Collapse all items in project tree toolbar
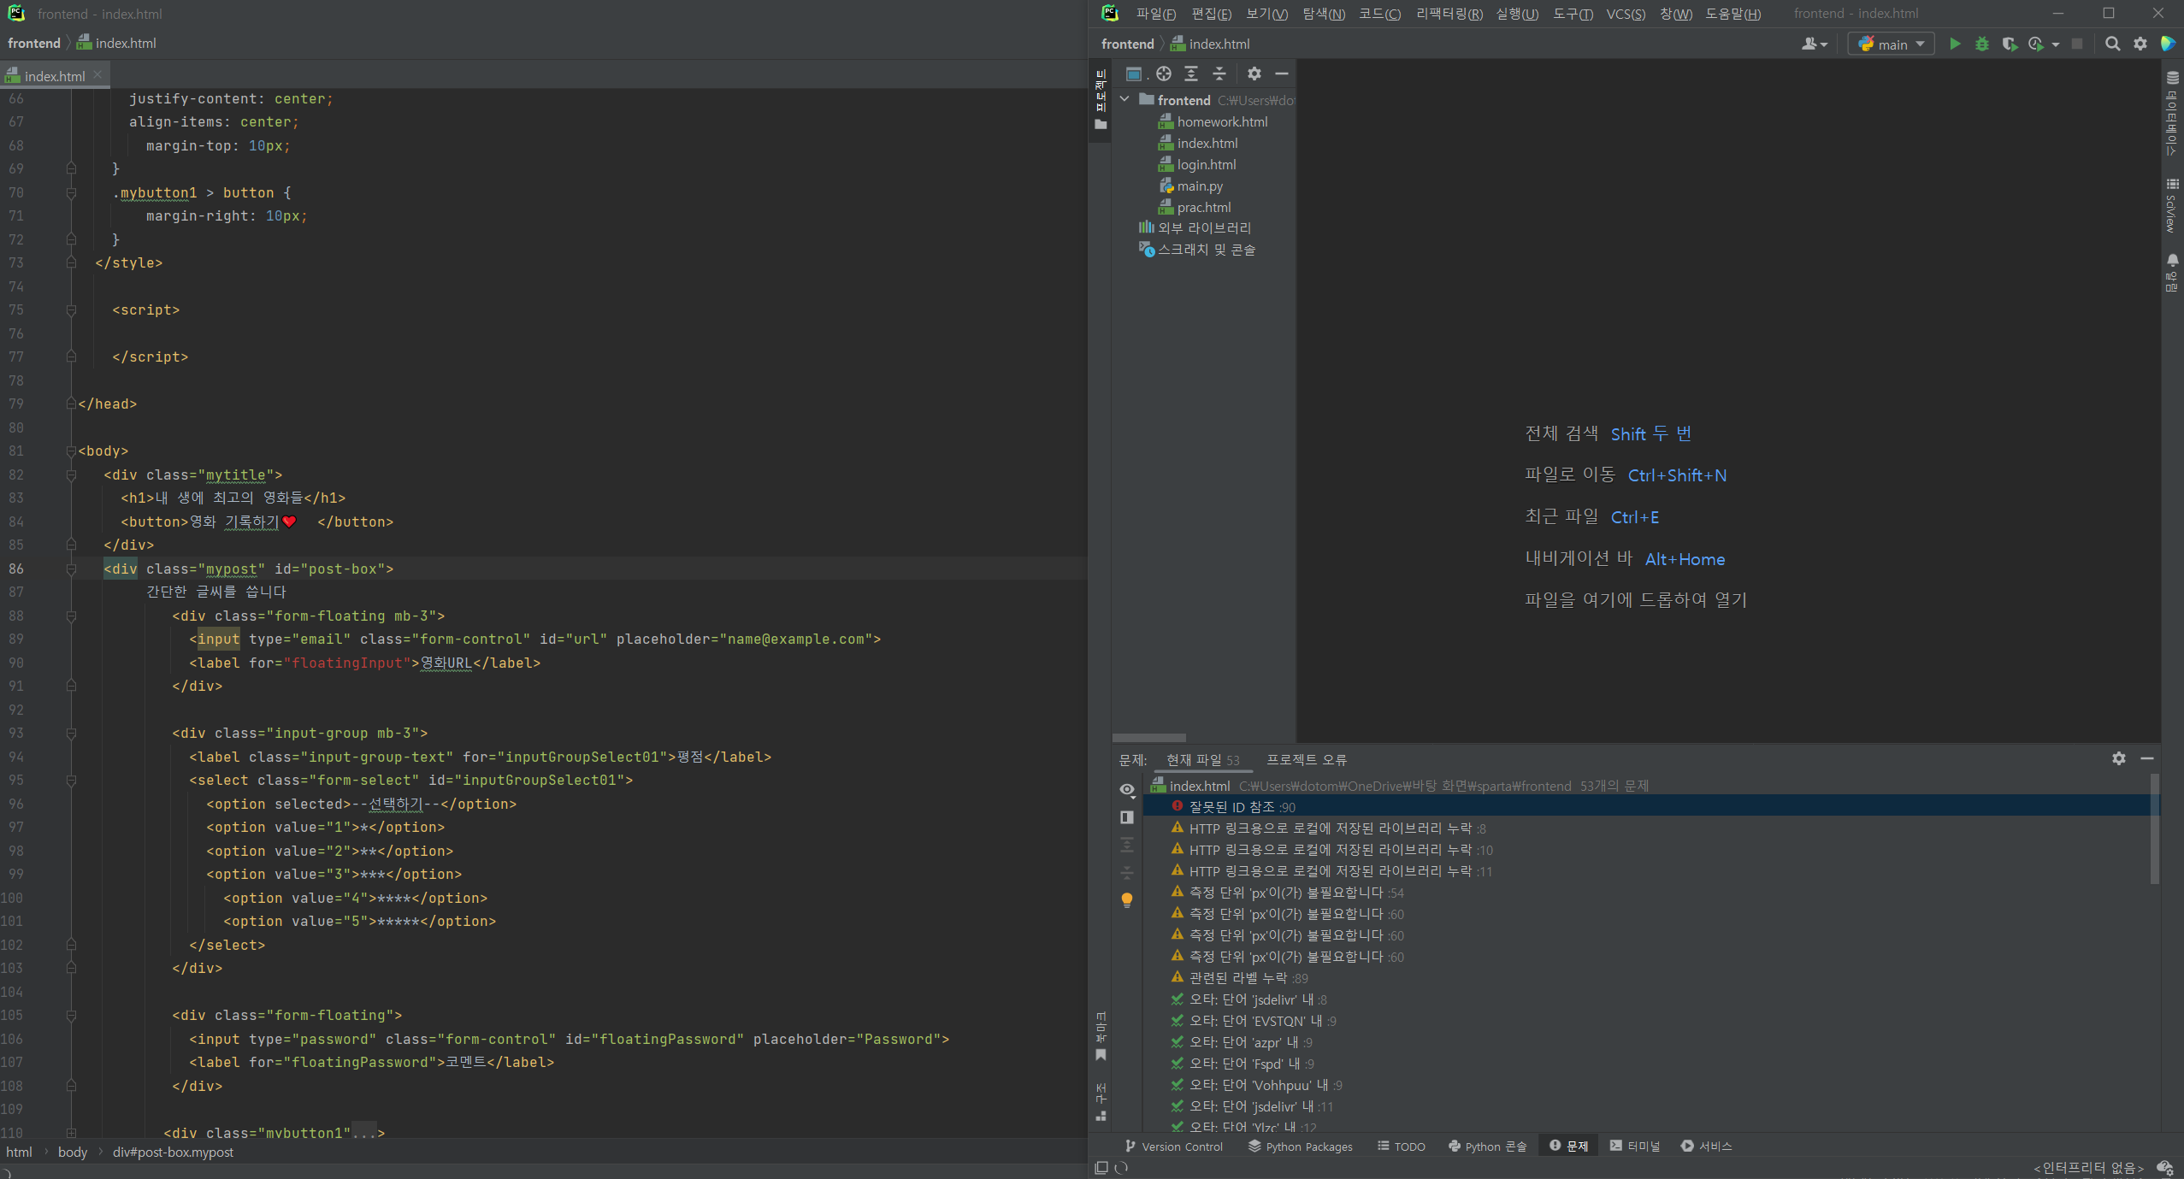Viewport: 2184px width, 1179px height. [1219, 74]
